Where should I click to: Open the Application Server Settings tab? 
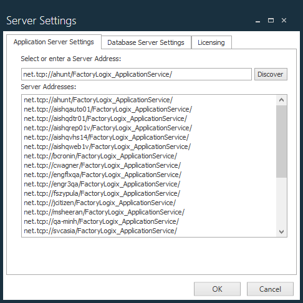point(54,42)
